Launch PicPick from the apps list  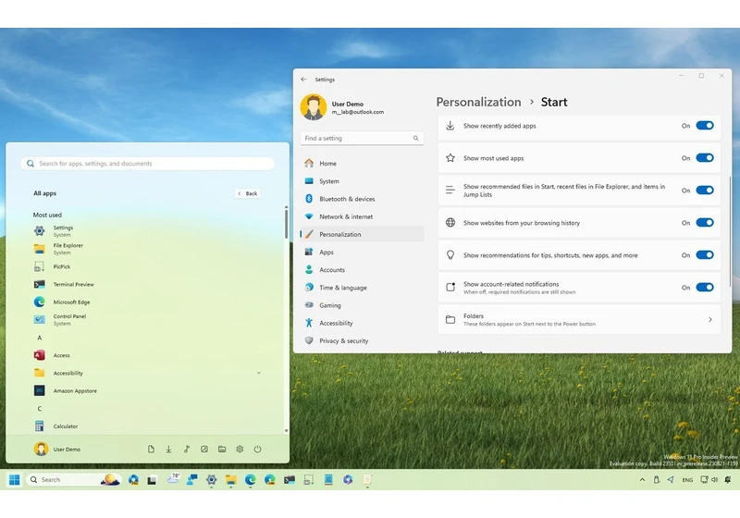[x=146, y=266]
